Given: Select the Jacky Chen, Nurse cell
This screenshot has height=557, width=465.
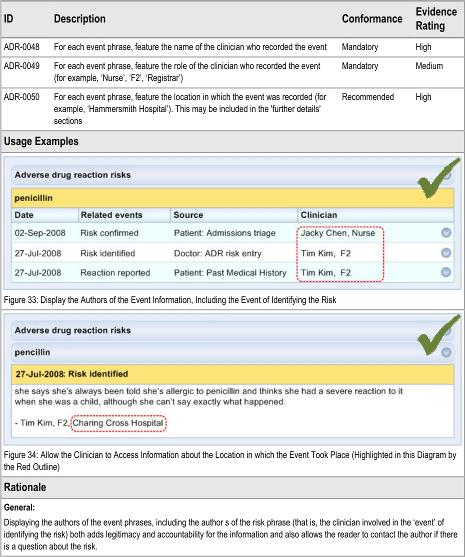Looking at the screenshot, I should pos(337,233).
